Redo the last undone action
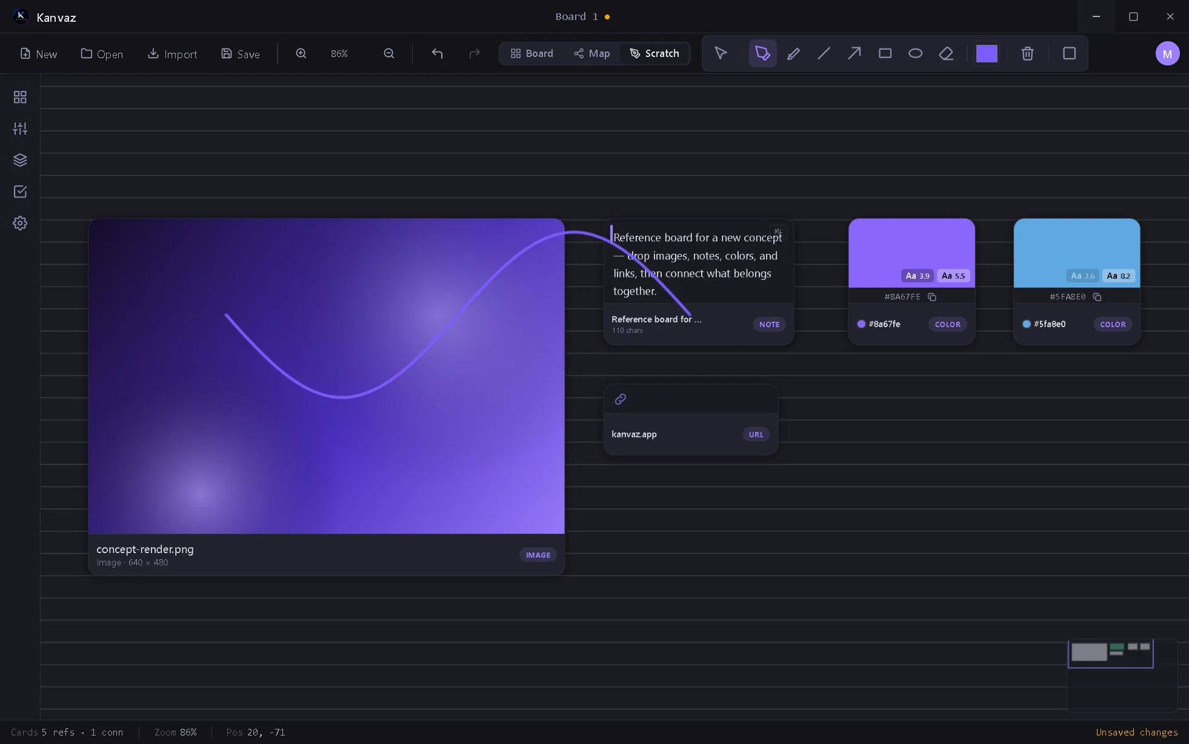 pos(475,53)
